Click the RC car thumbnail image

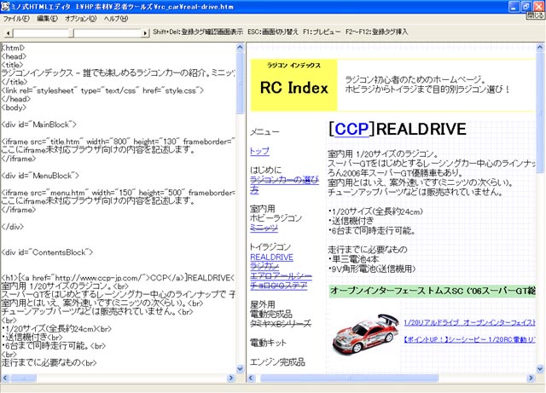coord(365,333)
